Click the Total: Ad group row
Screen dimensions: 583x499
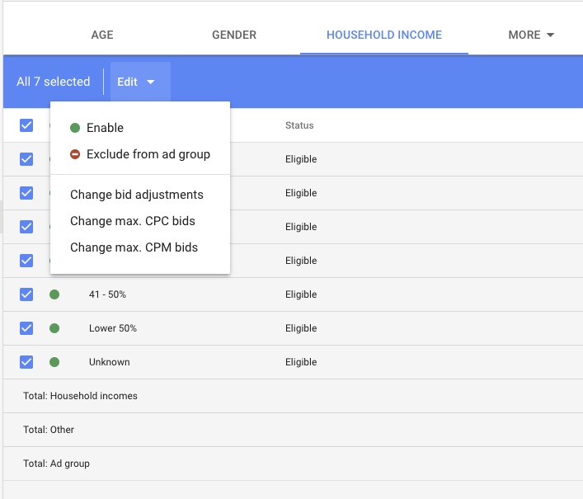point(57,464)
